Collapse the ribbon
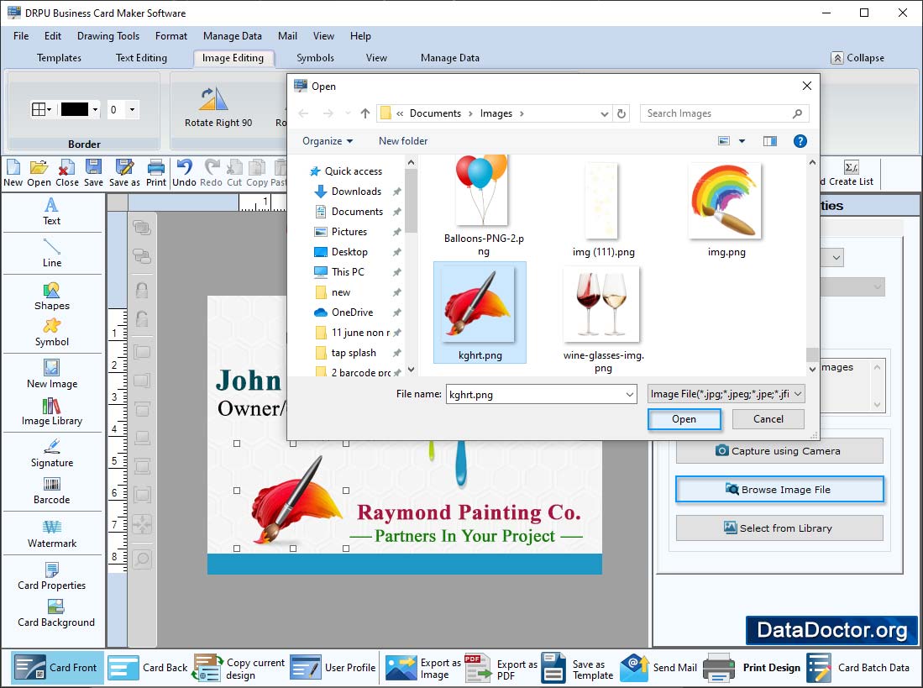The height and width of the screenshot is (688, 923). coord(857,58)
